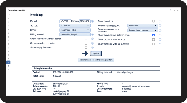Open the Sort by dropdown showing Customer
The width and height of the screenshot is (187, 103).
[x=75, y=25]
